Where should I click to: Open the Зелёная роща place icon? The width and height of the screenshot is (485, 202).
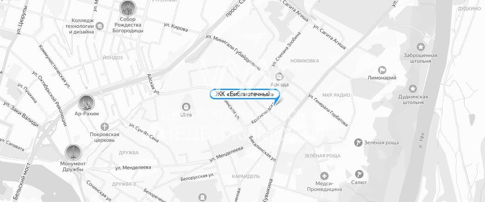pos(358,143)
